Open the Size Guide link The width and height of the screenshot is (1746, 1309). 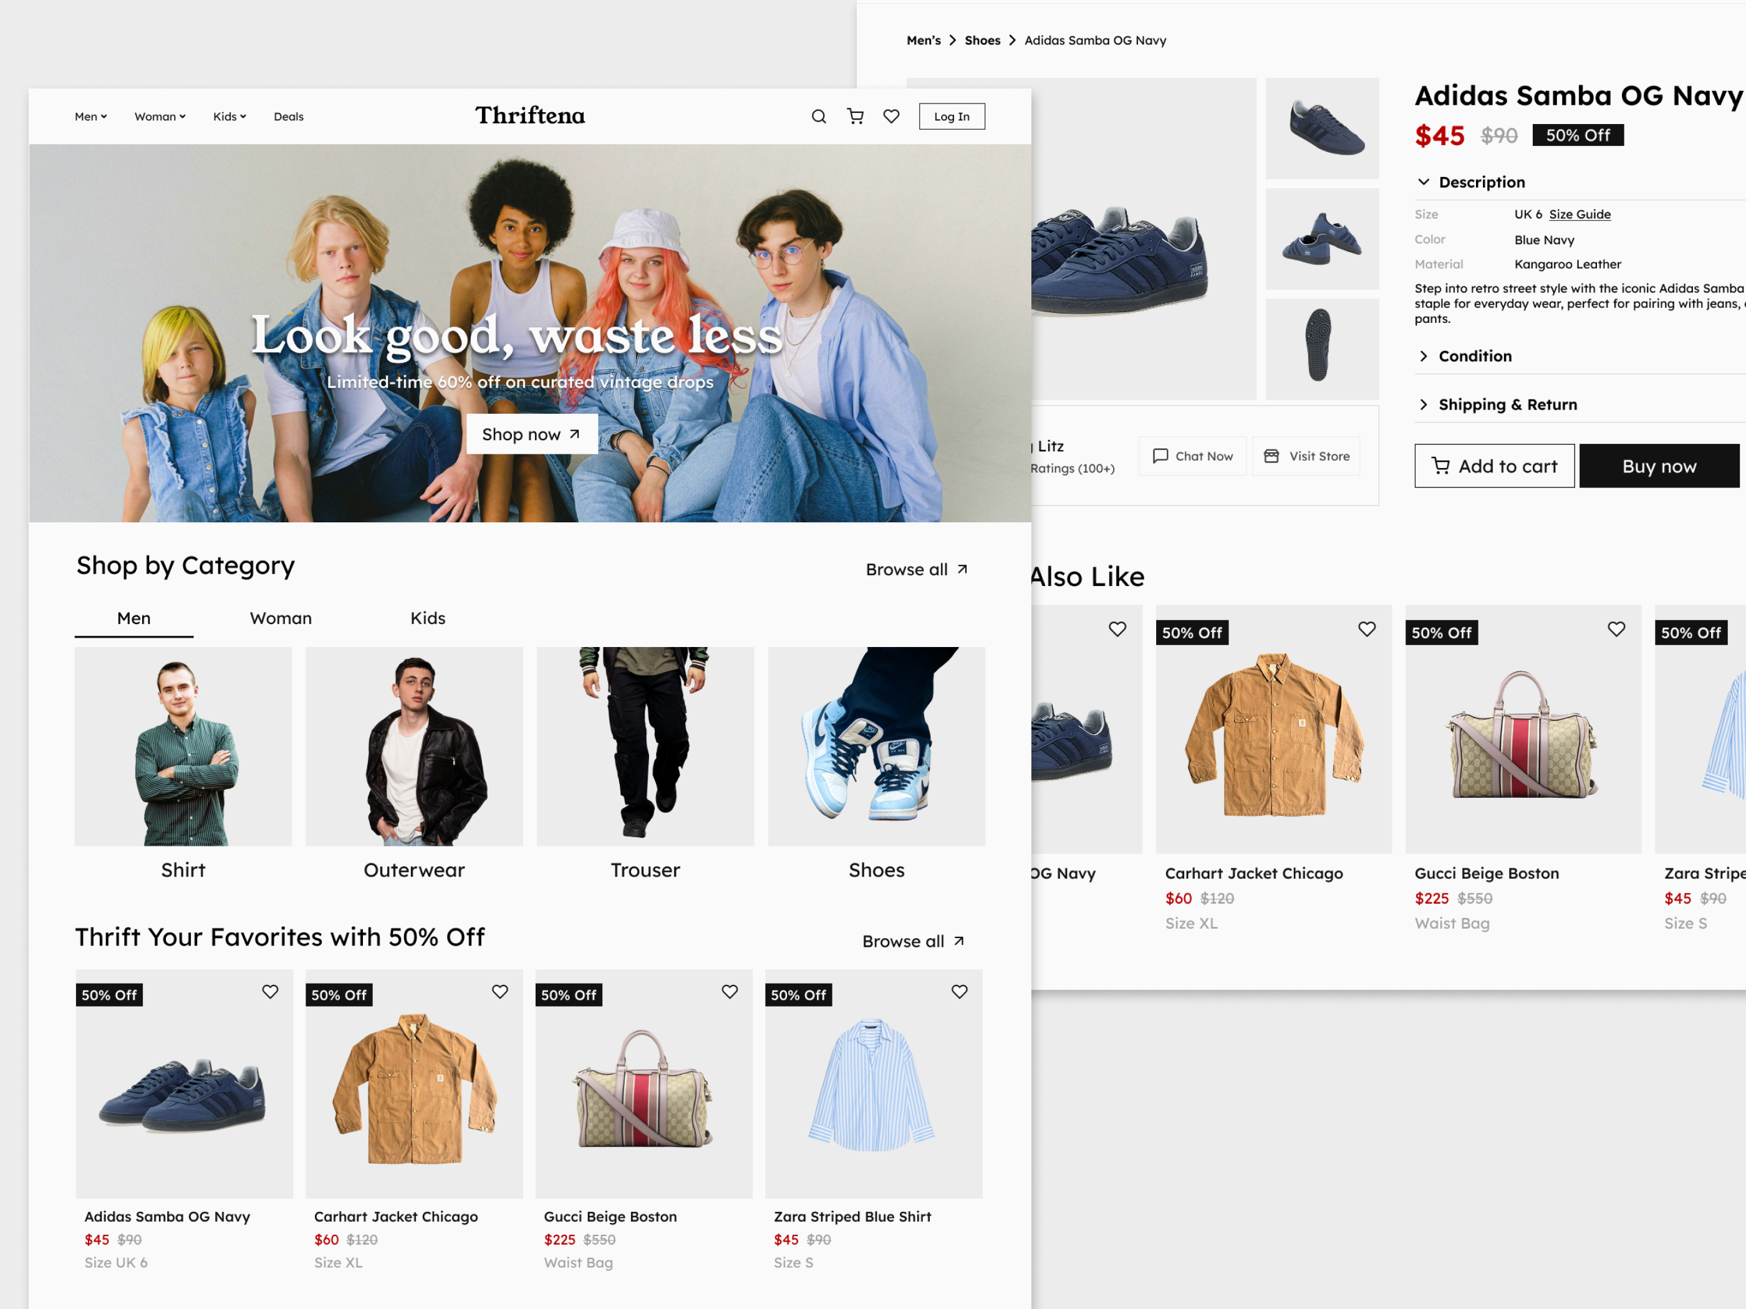coord(1580,214)
